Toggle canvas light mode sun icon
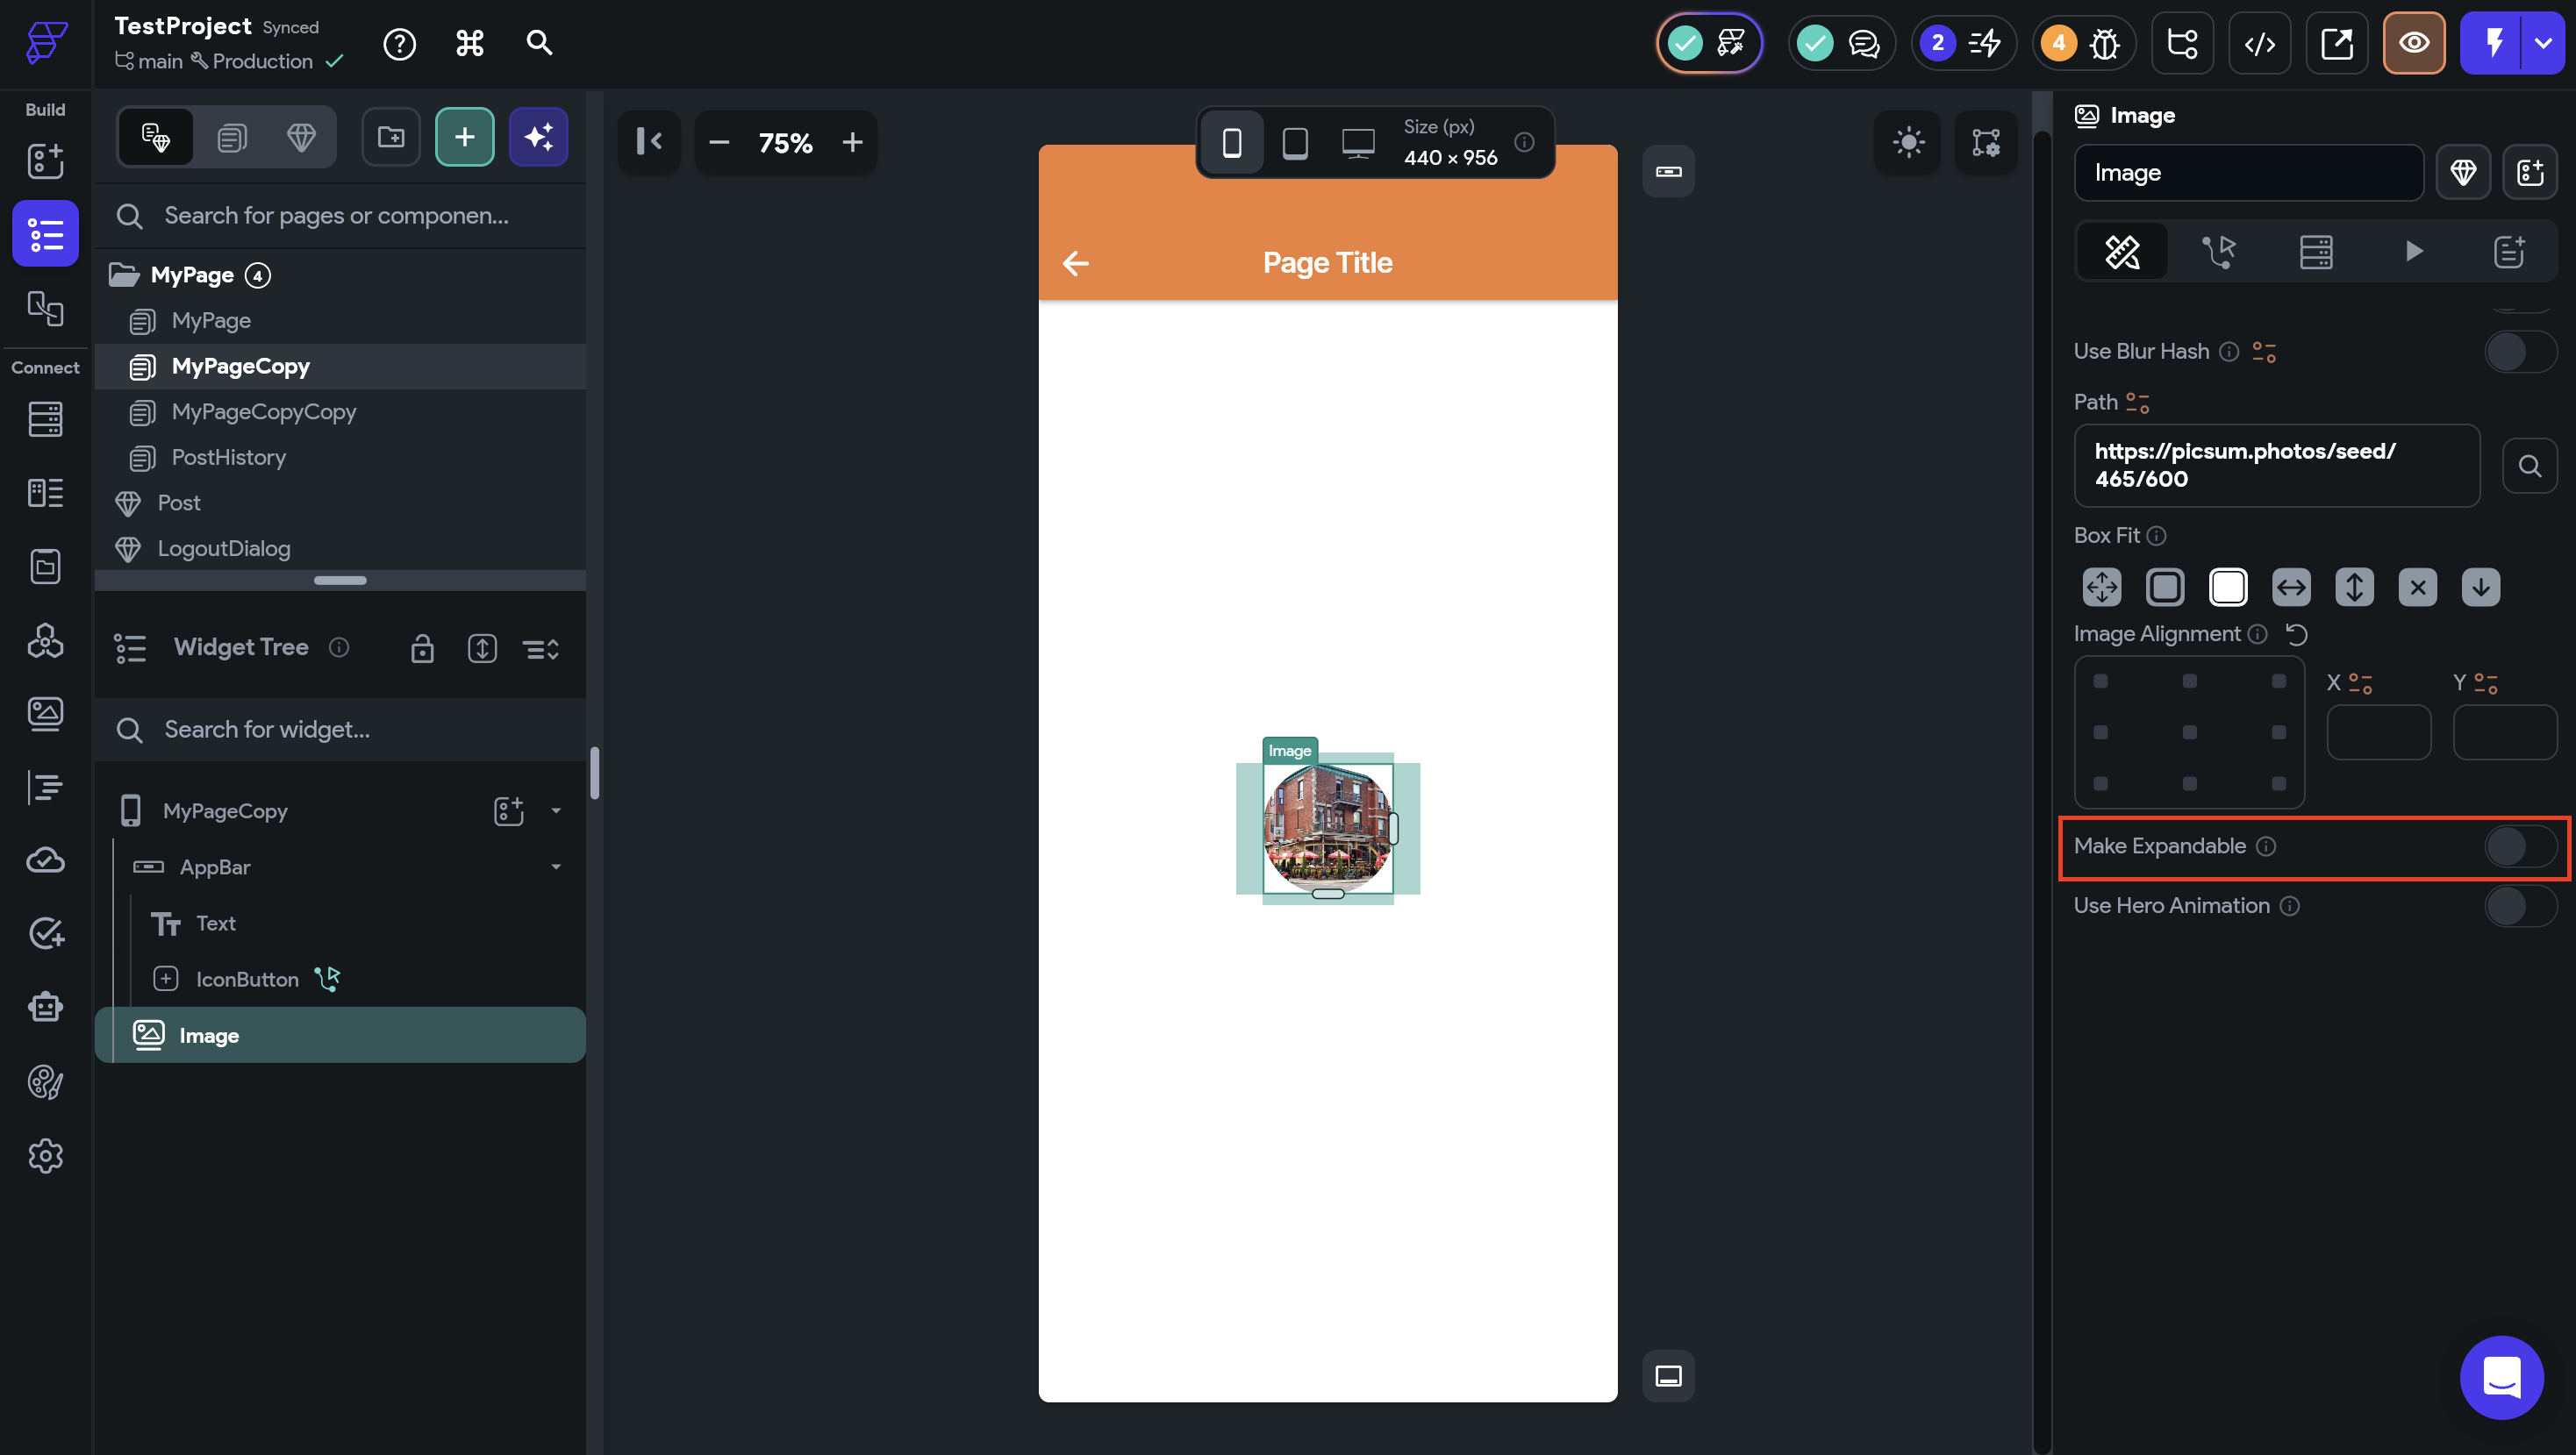 (1908, 142)
